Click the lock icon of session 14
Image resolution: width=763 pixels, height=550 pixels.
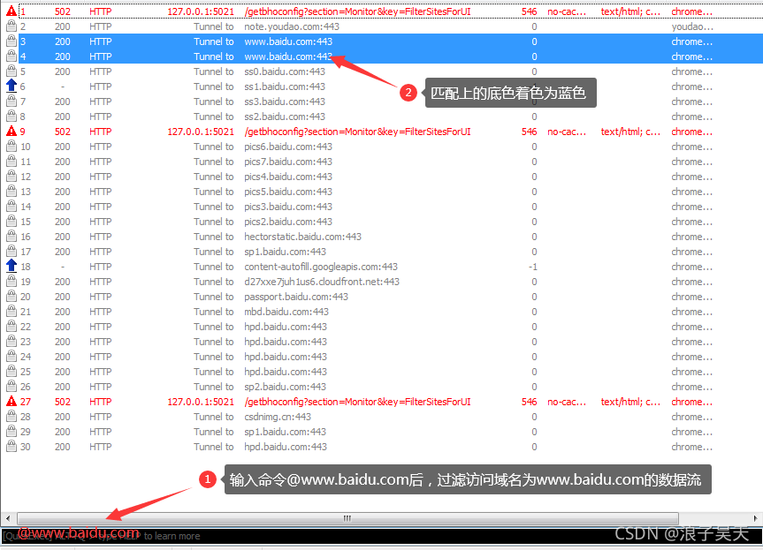(x=11, y=206)
